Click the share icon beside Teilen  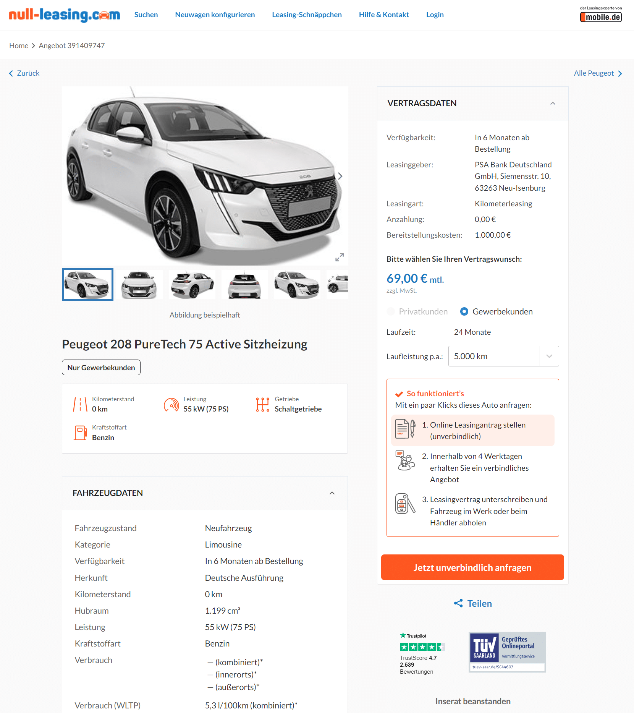click(458, 603)
